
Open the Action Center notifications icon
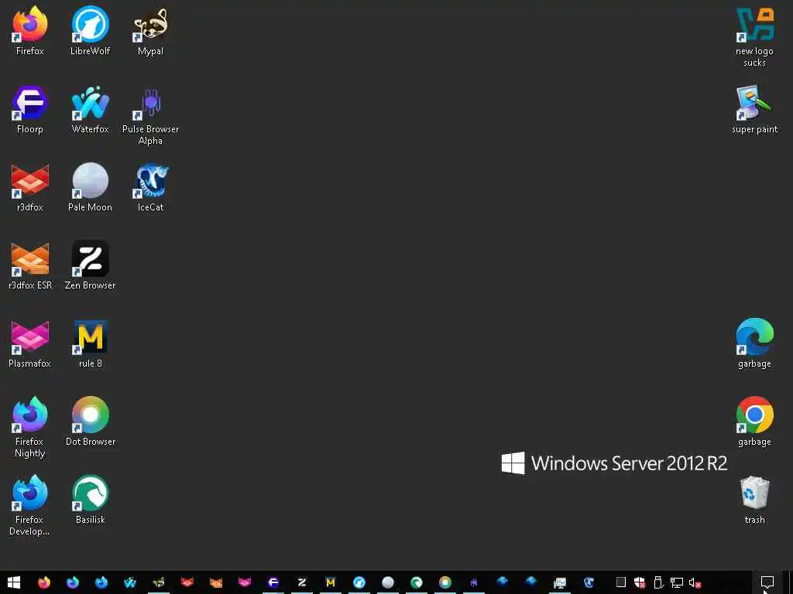coord(767,582)
